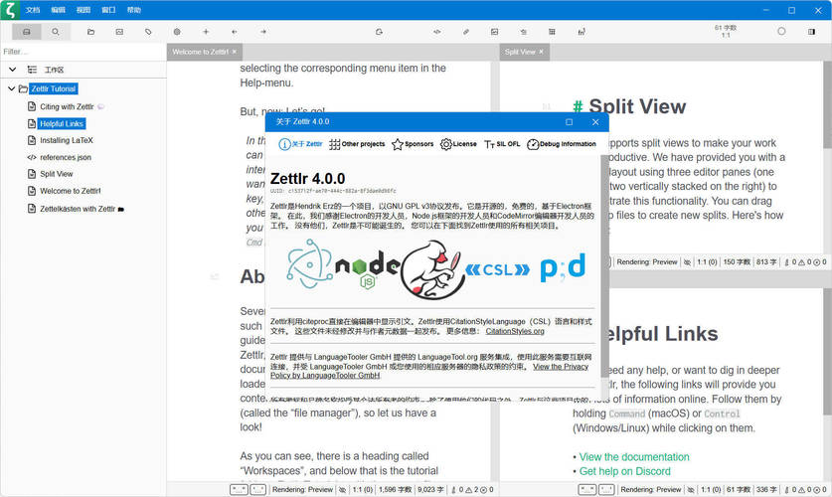Click the insert image toolbar icon

point(494,32)
